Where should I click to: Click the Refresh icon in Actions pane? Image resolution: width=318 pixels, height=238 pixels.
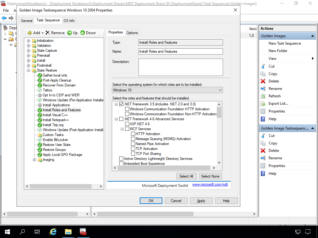coord(263,96)
